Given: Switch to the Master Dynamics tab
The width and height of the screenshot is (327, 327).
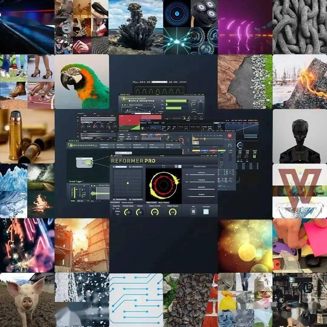Looking at the screenshot, I should point(163,203).
